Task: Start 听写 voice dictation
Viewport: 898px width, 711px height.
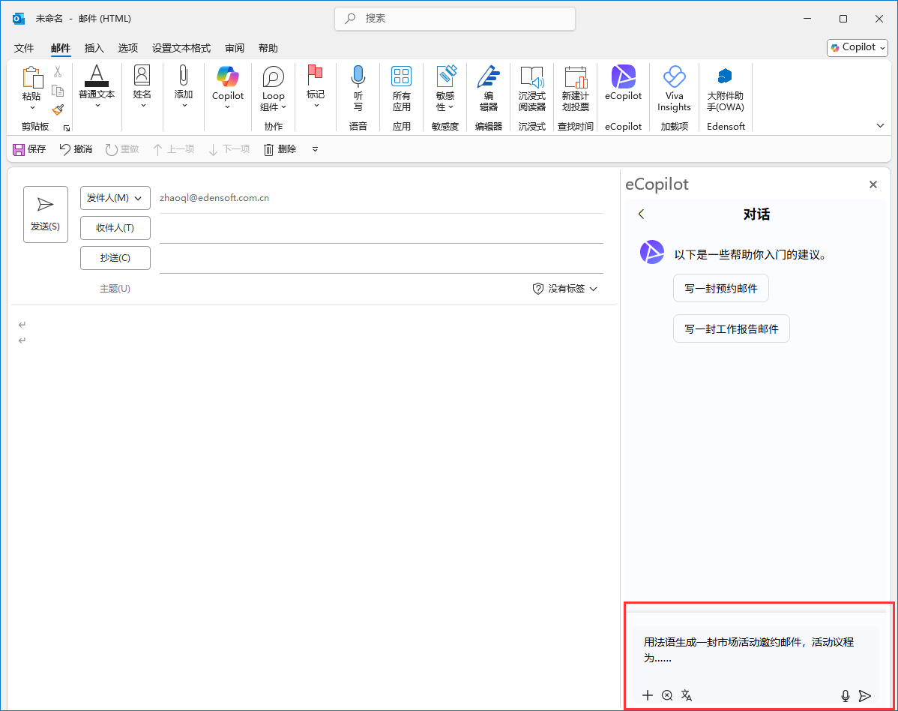Action: point(358,86)
